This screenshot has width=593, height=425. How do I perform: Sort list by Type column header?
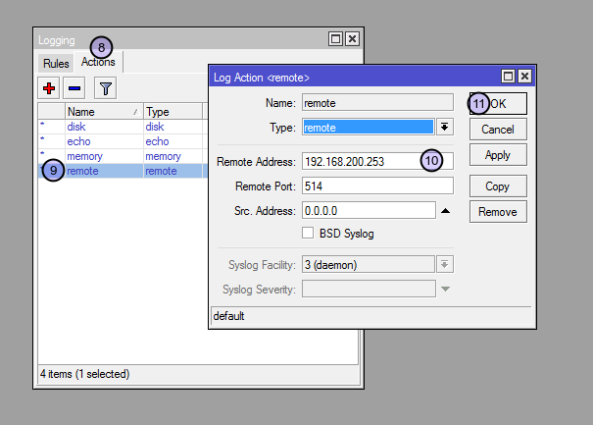pos(172,112)
